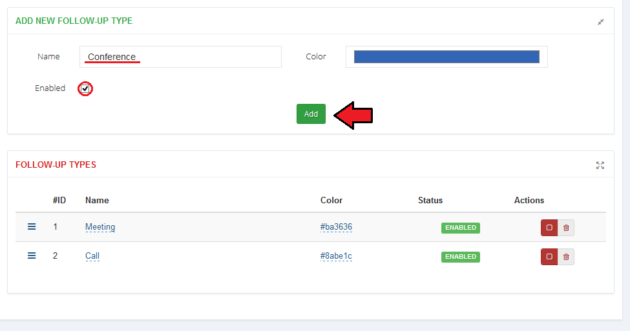
Task: Click the drag handle icon for Meeting row
Action: pyautogui.click(x=32, y=226)
